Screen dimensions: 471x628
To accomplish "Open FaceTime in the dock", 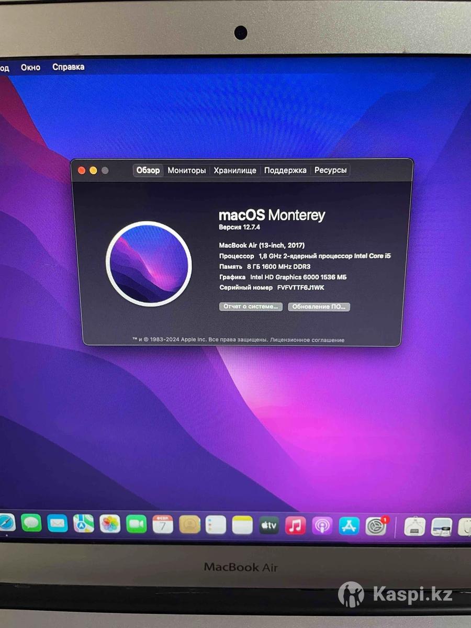I will click(x=137, y=524).
